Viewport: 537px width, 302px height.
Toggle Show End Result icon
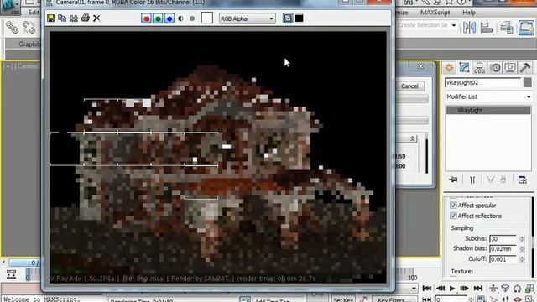tap(472, 180)
